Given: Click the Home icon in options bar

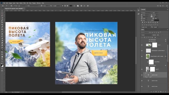Looking at the screenshot, I should 3,6.
